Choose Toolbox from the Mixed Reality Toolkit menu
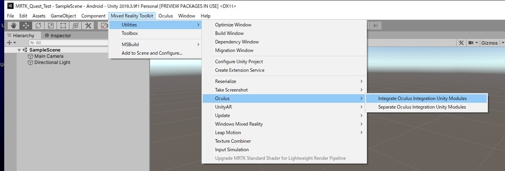 pyautogui.click(x=155, y=33)
